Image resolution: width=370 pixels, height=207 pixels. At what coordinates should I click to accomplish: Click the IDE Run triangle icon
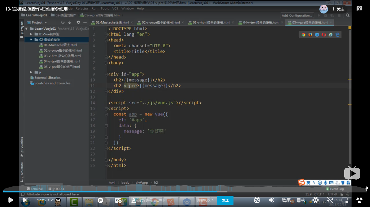click(319, 15)
